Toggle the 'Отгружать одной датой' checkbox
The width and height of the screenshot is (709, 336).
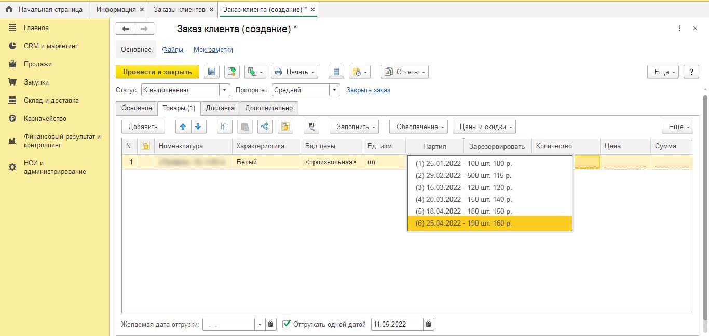[x=287, y=324]
